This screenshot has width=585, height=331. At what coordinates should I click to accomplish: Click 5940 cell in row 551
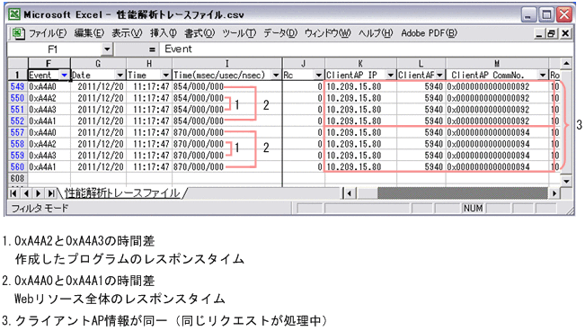pyautogui.click(x=421, y=110)
